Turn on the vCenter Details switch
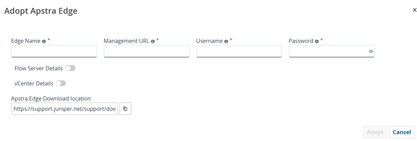This screenshot has height=141, width=417. pyautogui.click(x=61, y=83)
